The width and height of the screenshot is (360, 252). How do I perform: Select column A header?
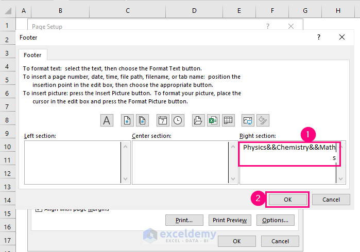(x=24, y=11)
